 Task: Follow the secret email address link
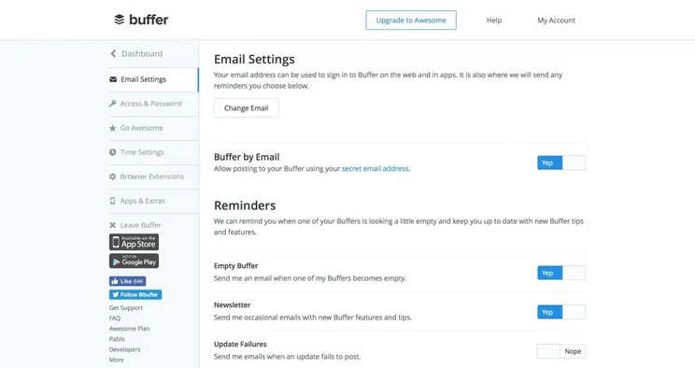(375, 168)
